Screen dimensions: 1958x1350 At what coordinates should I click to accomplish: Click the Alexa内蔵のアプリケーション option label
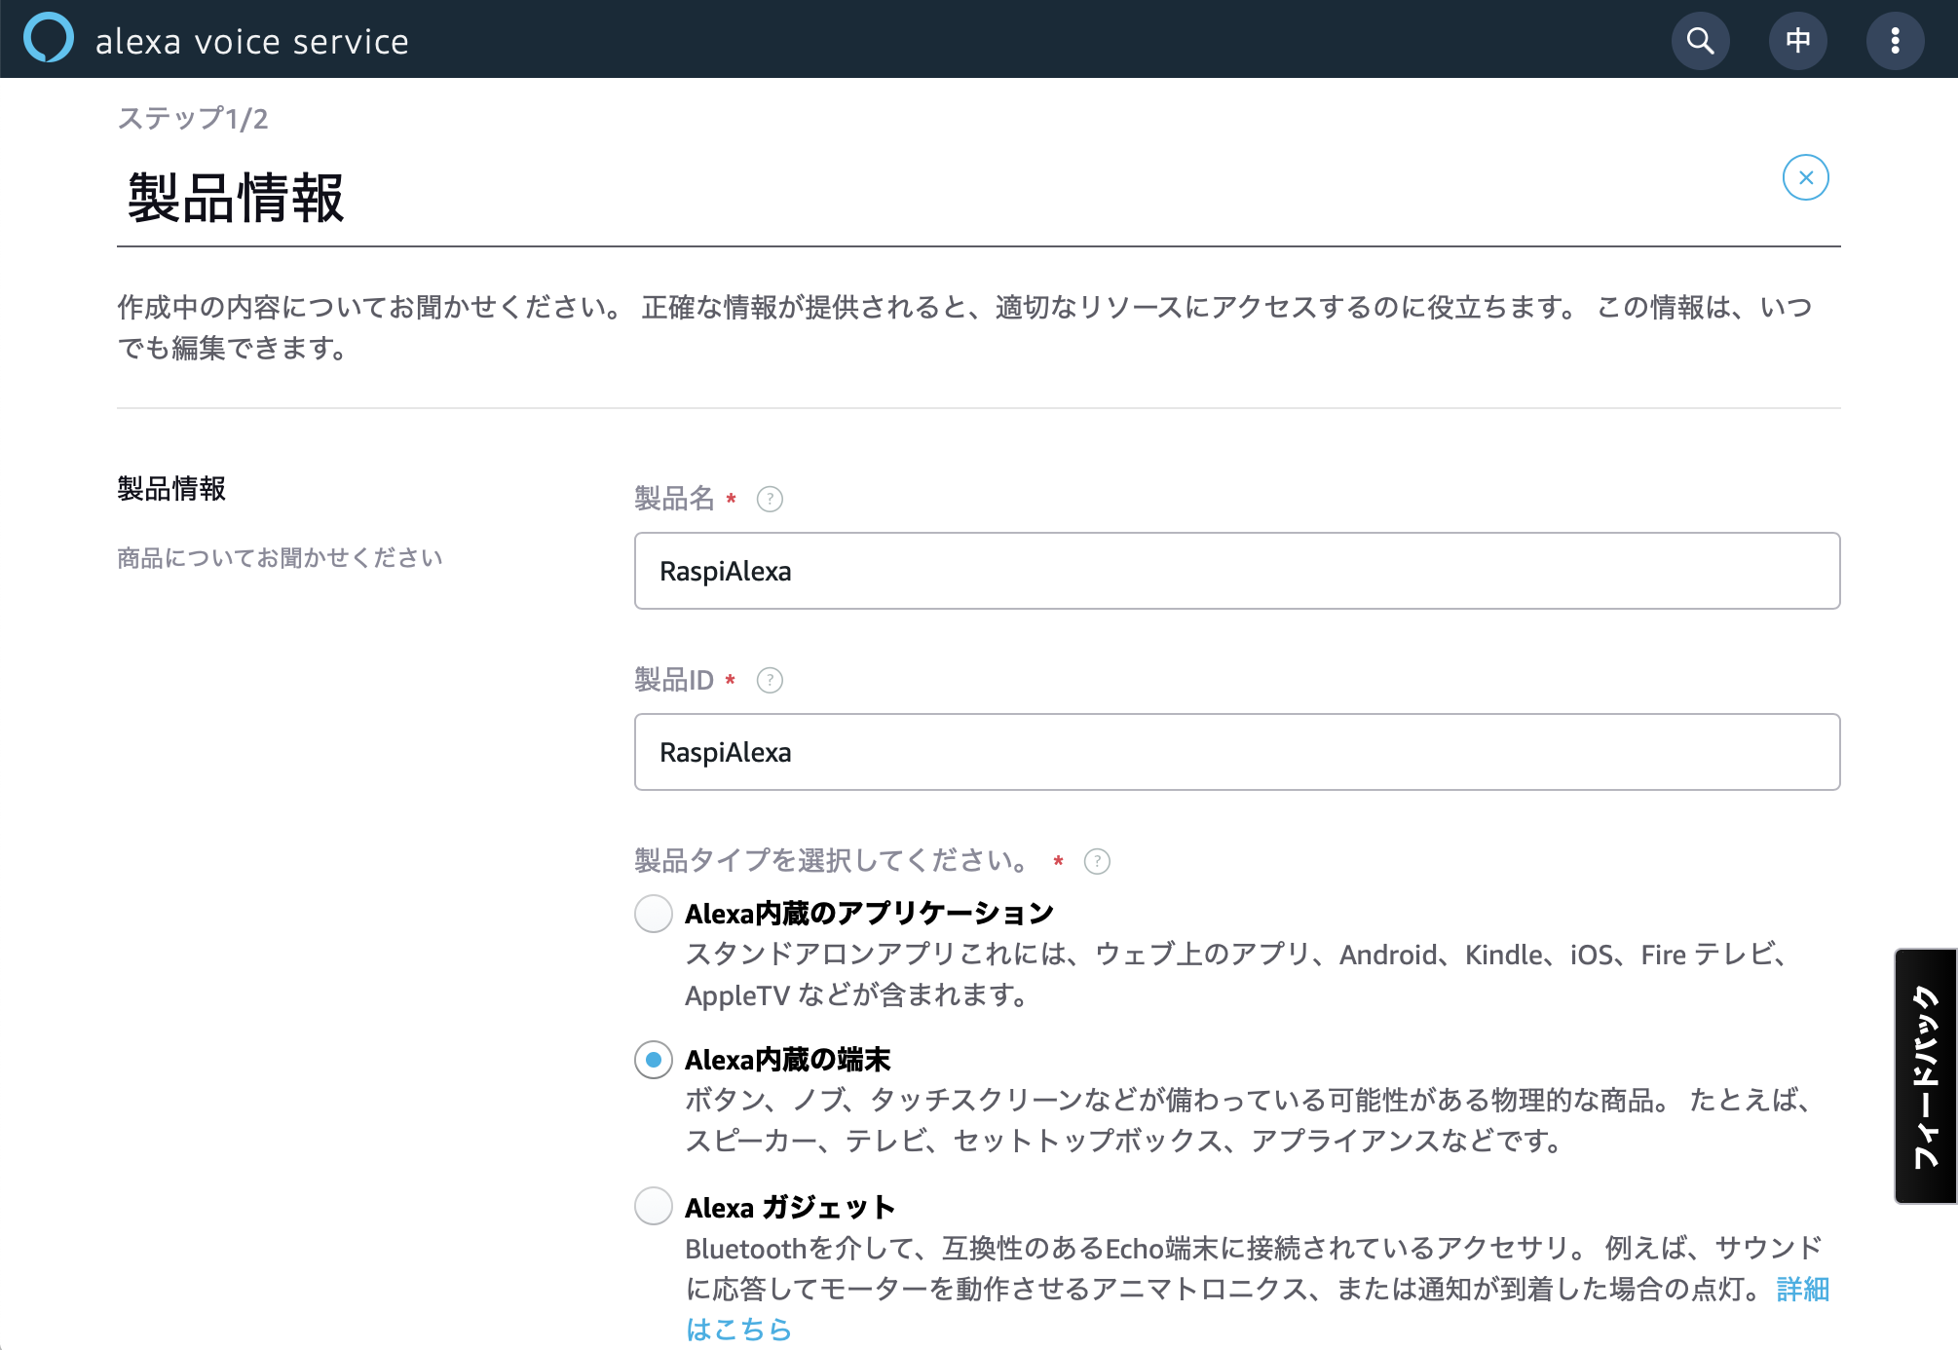coord(869,914)
